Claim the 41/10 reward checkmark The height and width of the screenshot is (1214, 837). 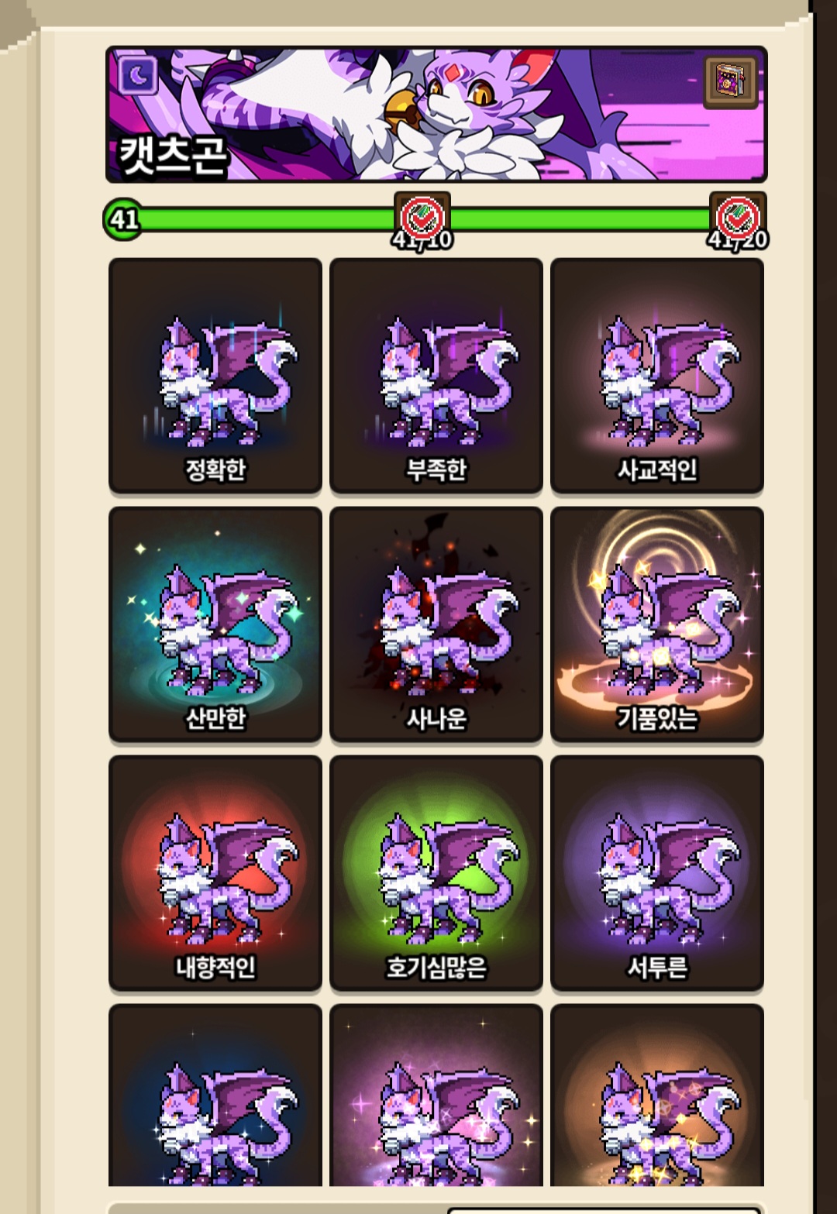click(422, 218)
